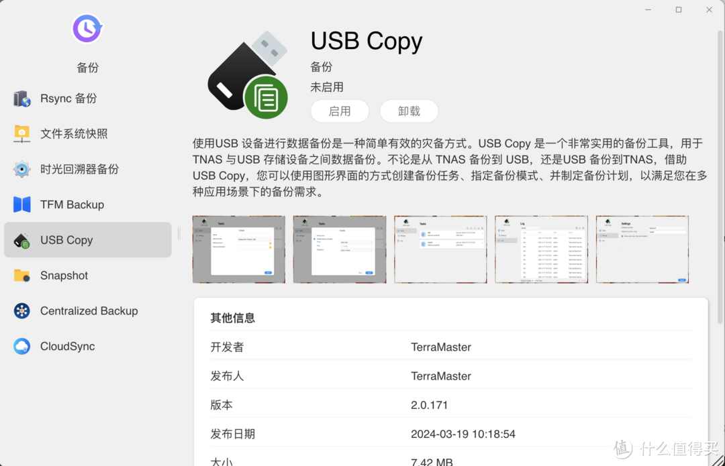Open the Snapshot camera icon
Screen dimensions: 725x466
click(21, 276)
